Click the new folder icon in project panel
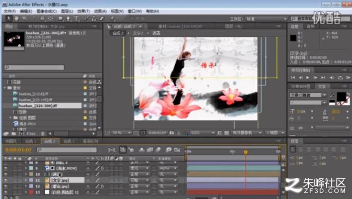 [x=14, y=134]
